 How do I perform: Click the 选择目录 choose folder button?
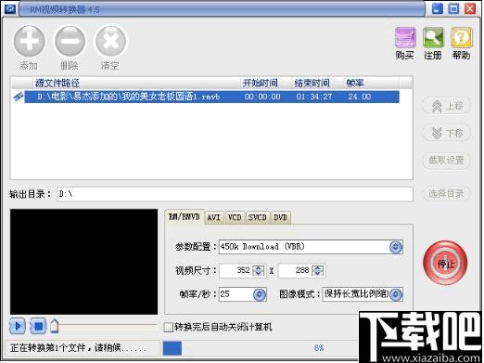(x=446, y=194)
